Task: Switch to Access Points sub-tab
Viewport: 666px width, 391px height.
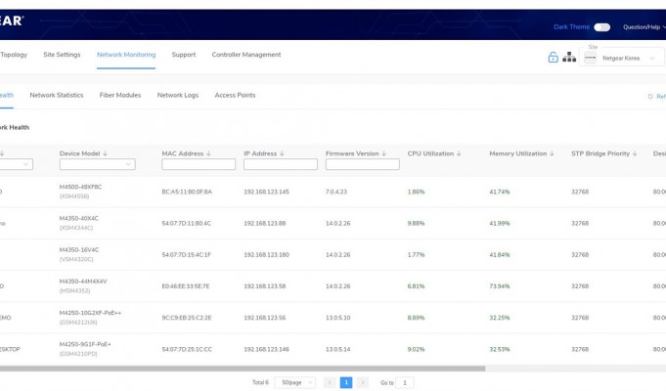Action: point(235,95)
